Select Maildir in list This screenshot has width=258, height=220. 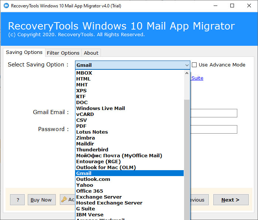click(130, 144)
